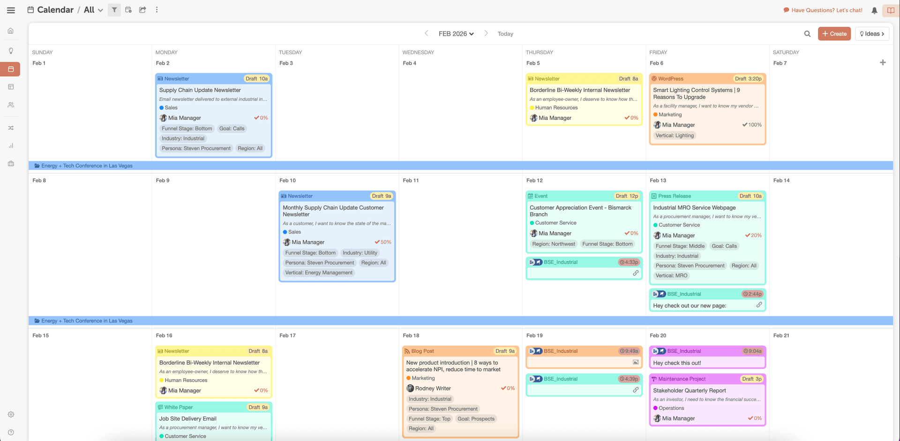
Task: Open the calendar settings icon in the toolbar
Action: click(128, 10)
